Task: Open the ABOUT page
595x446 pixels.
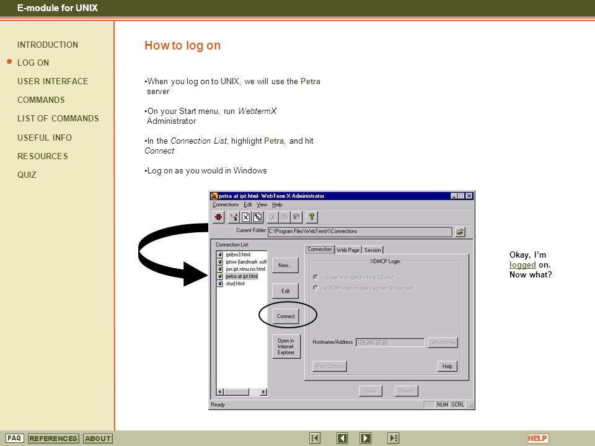Action: click(x=98, y=439)
